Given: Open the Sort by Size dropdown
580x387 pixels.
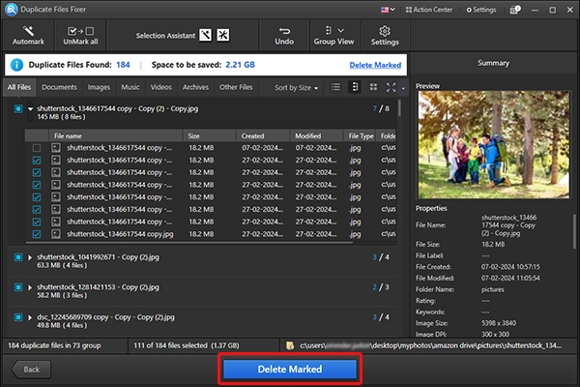Looking at the screenshot, I should (297, 88).
